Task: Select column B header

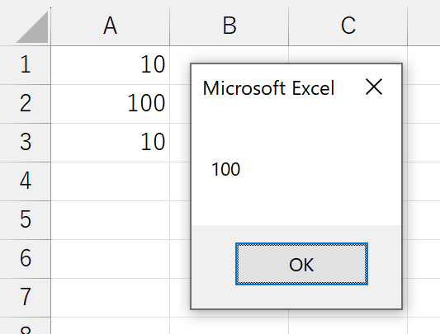Action: pos(229,26)
